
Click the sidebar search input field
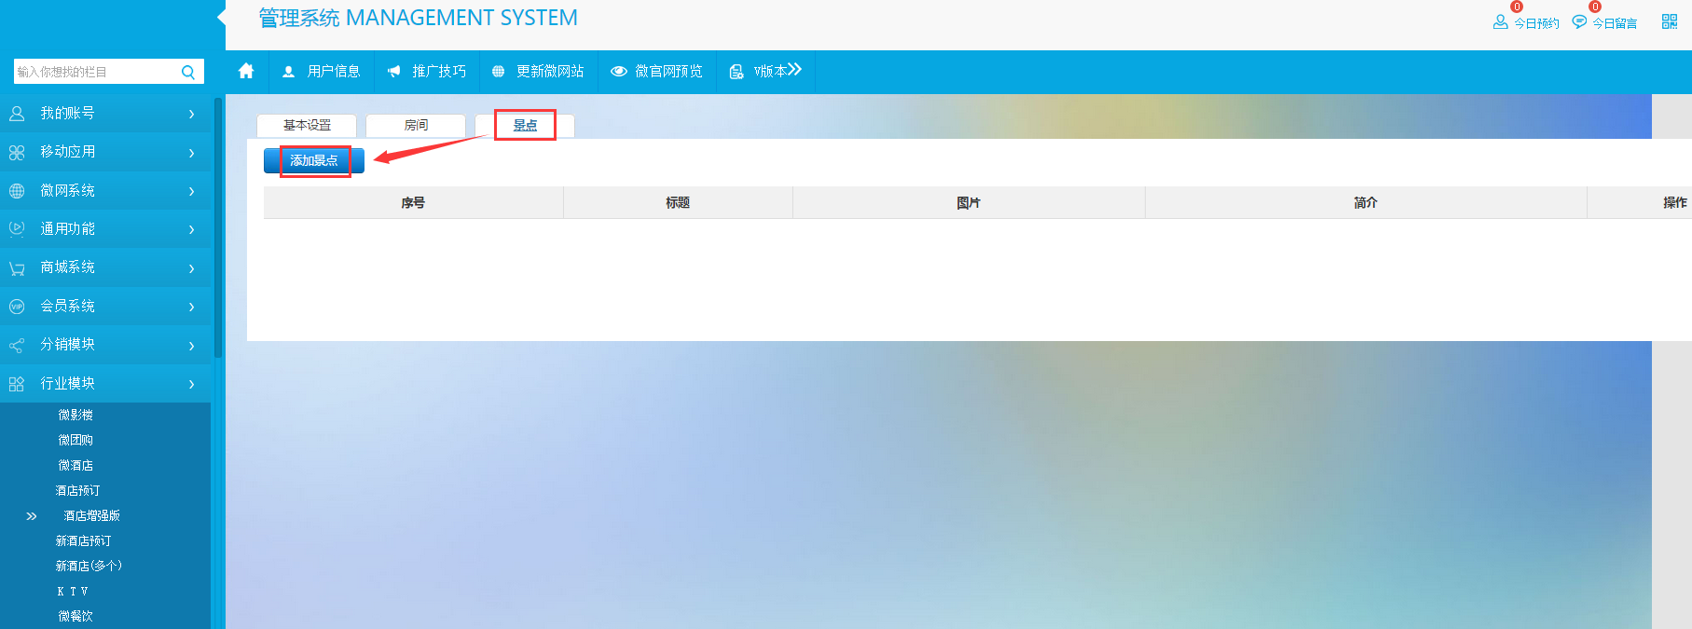click(x=93, y=72)
